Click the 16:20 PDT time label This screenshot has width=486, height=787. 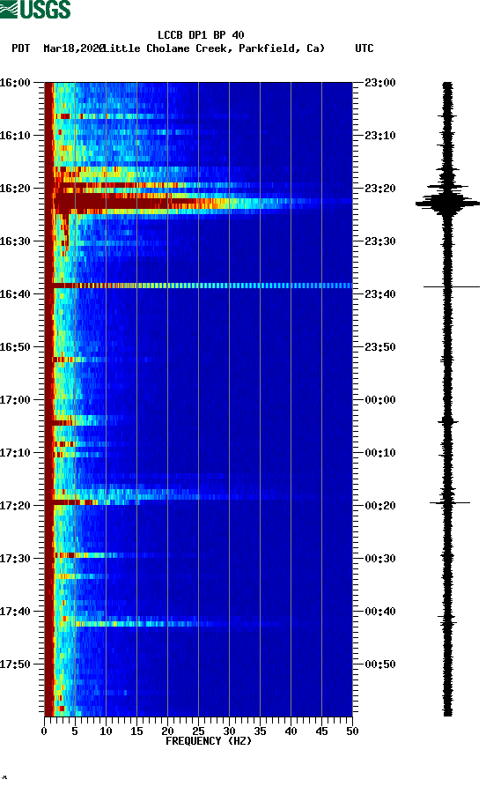click(15, 189)
